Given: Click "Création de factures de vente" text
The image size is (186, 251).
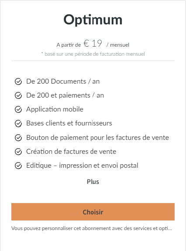Looking at the screenshot, I should click(x=71, y=152).
